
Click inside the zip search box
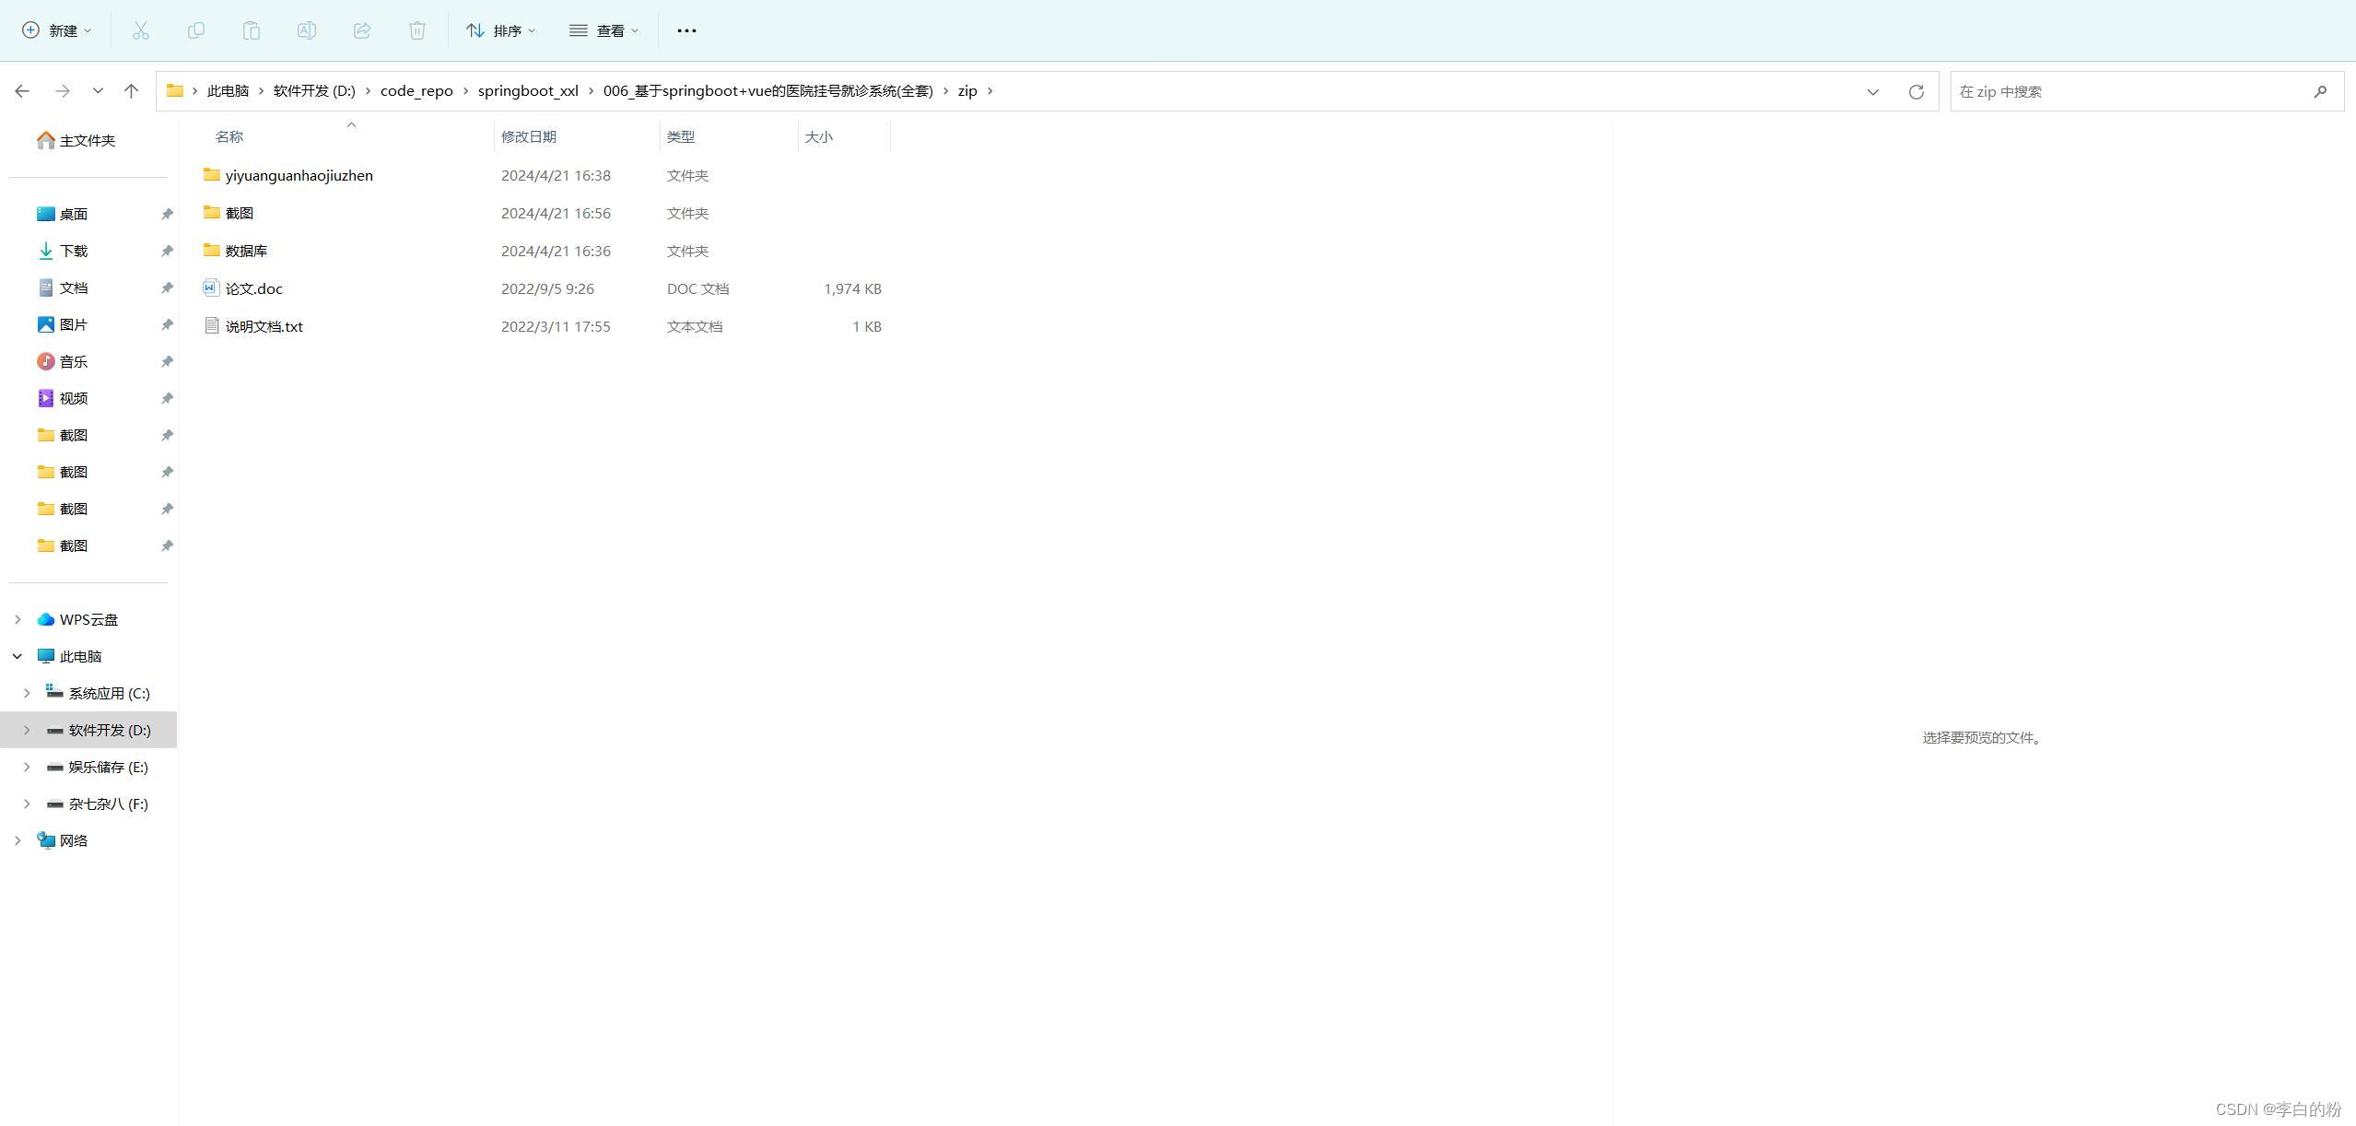pyautogui.click(x=2119, y=91)
